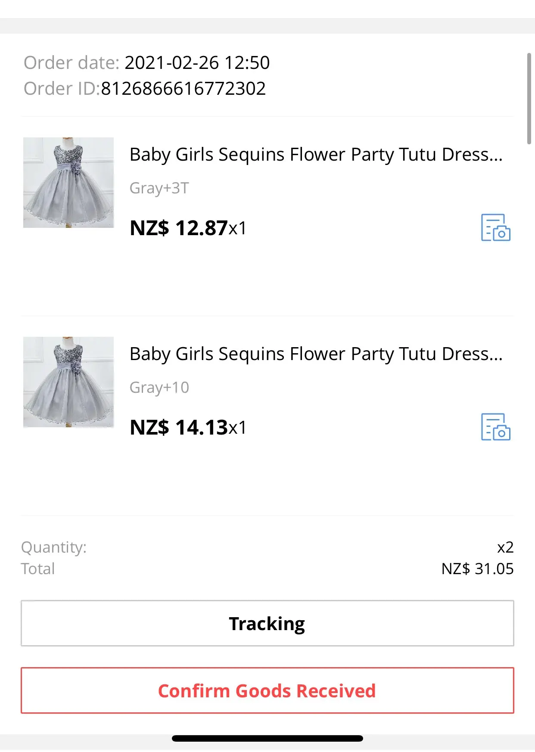Click the vertical scrollbar handle
The image size is (535, 752).
529,98
